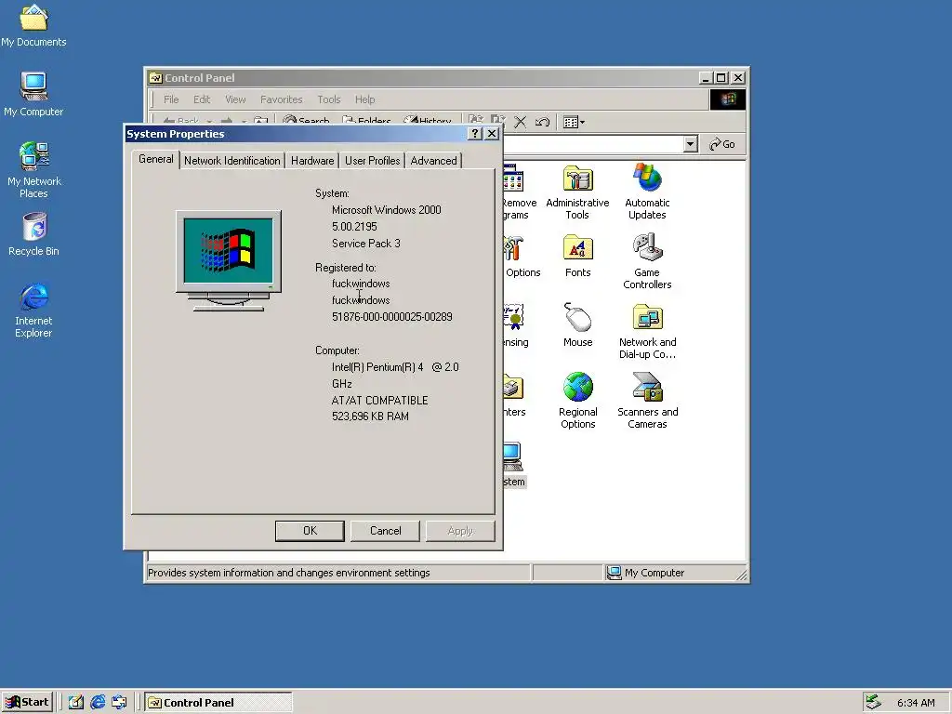Screen dimensions: 952x714
Task: Click the Address bar input field
Action: point(592,144)
